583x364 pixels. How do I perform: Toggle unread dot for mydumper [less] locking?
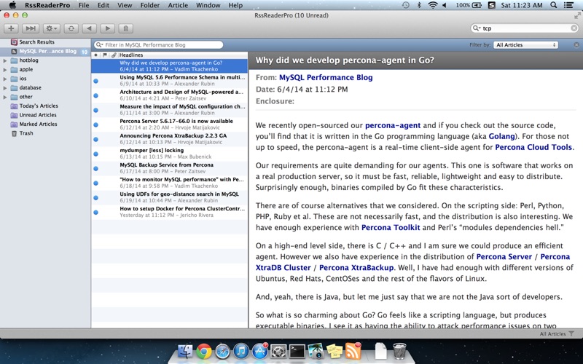(96, 154)
